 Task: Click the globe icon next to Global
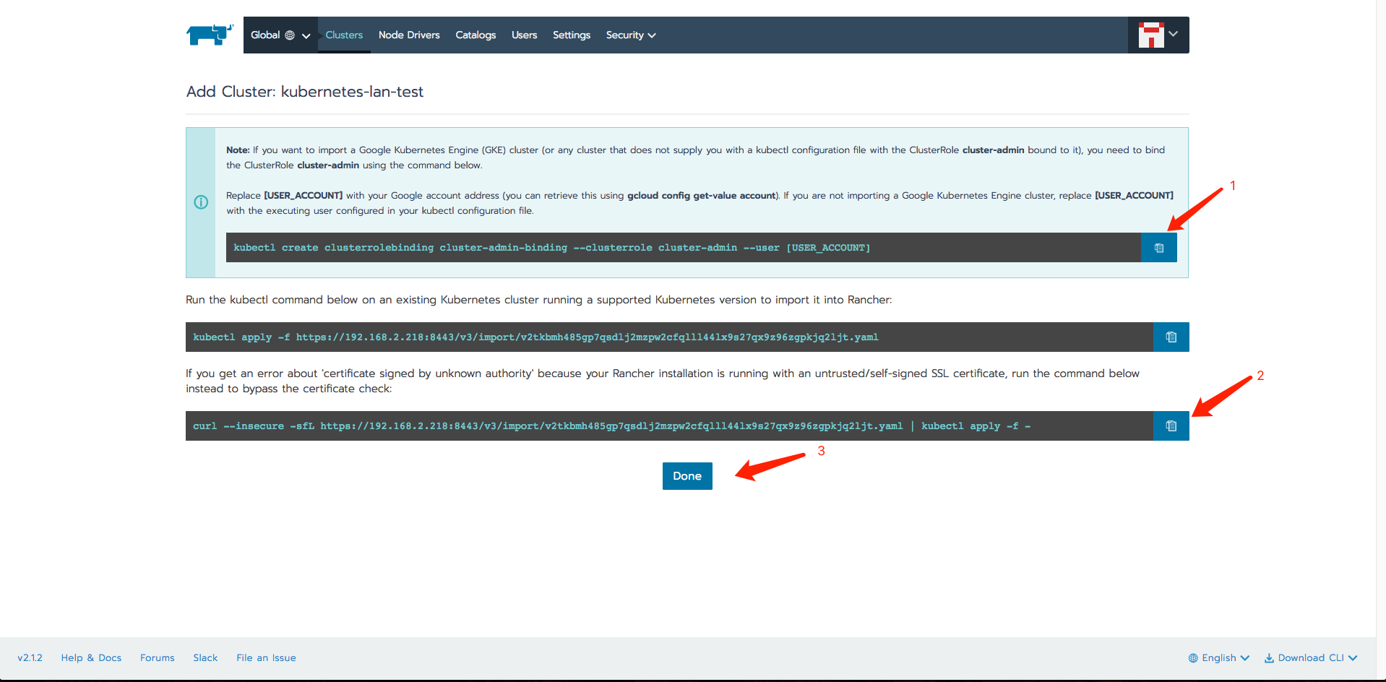[x=290, y=35]
